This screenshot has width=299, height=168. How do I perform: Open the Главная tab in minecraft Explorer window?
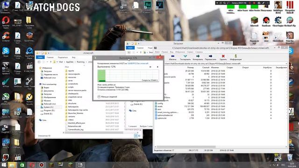(50, 57)
